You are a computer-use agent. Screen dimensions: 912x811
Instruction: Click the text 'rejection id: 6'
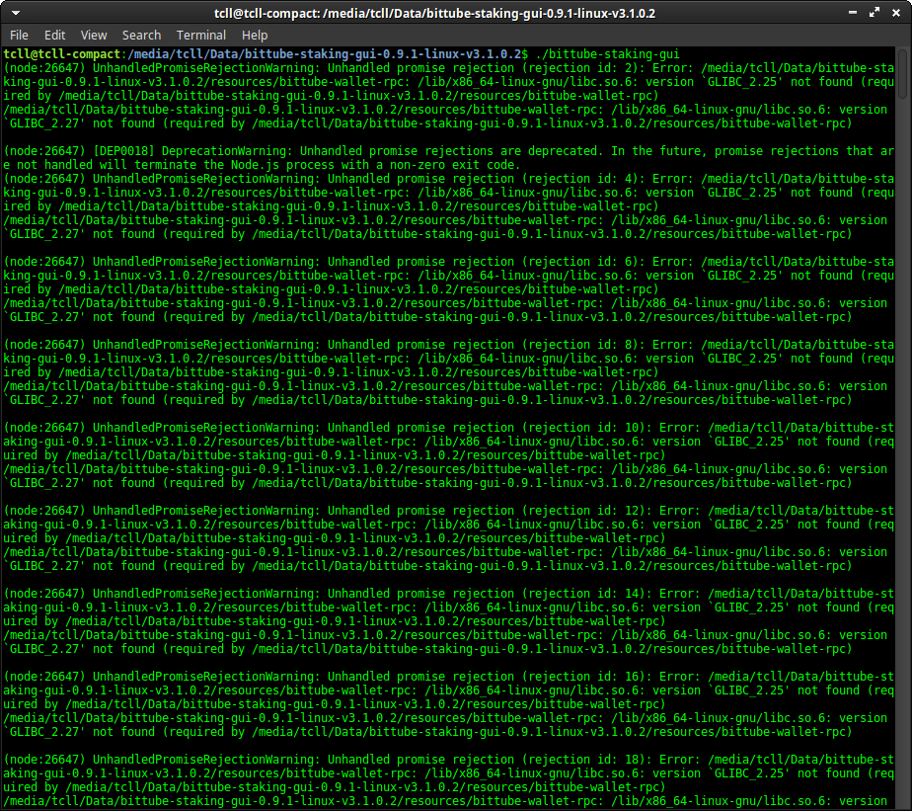[x=579, y=262]
